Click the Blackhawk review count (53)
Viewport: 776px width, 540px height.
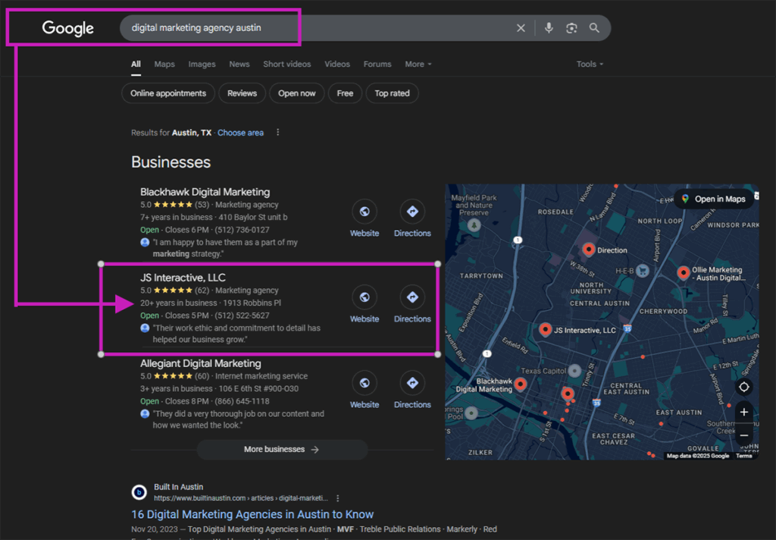pyautogui.click(x=202, y=205)
